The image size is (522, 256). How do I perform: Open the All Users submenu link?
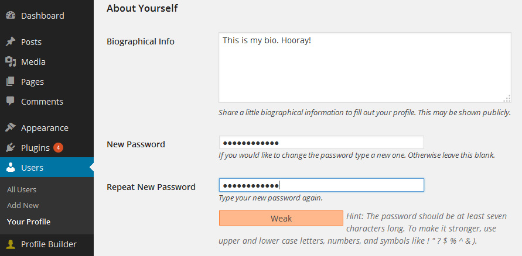pyautogui.click(x=22, y=189)
